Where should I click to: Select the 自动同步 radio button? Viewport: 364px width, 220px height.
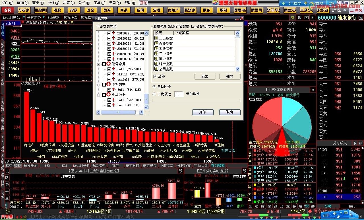click(154, 87)
